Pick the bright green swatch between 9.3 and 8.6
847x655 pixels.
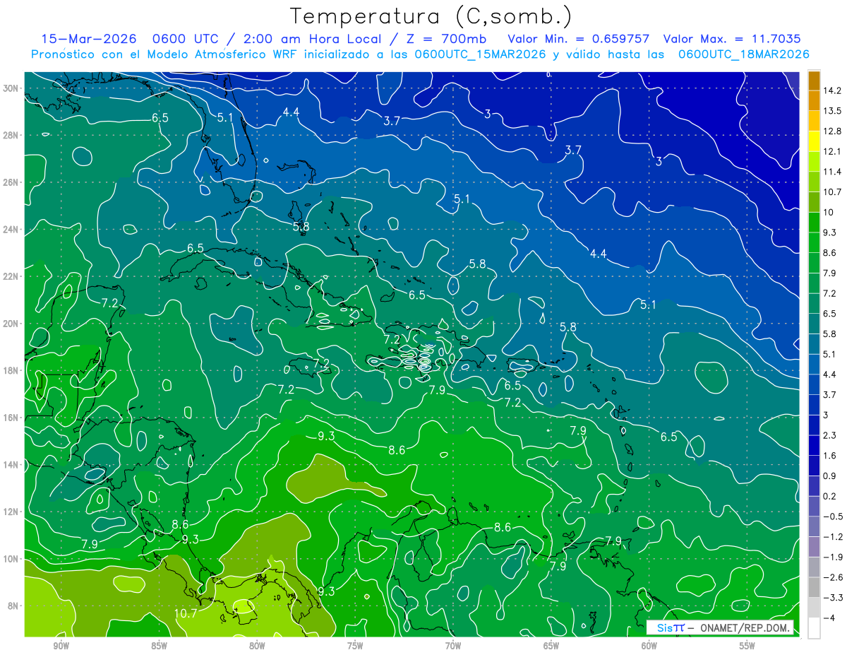pos(814,242)
